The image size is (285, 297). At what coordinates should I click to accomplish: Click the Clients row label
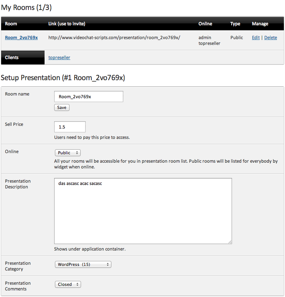[x=12, y=58]
